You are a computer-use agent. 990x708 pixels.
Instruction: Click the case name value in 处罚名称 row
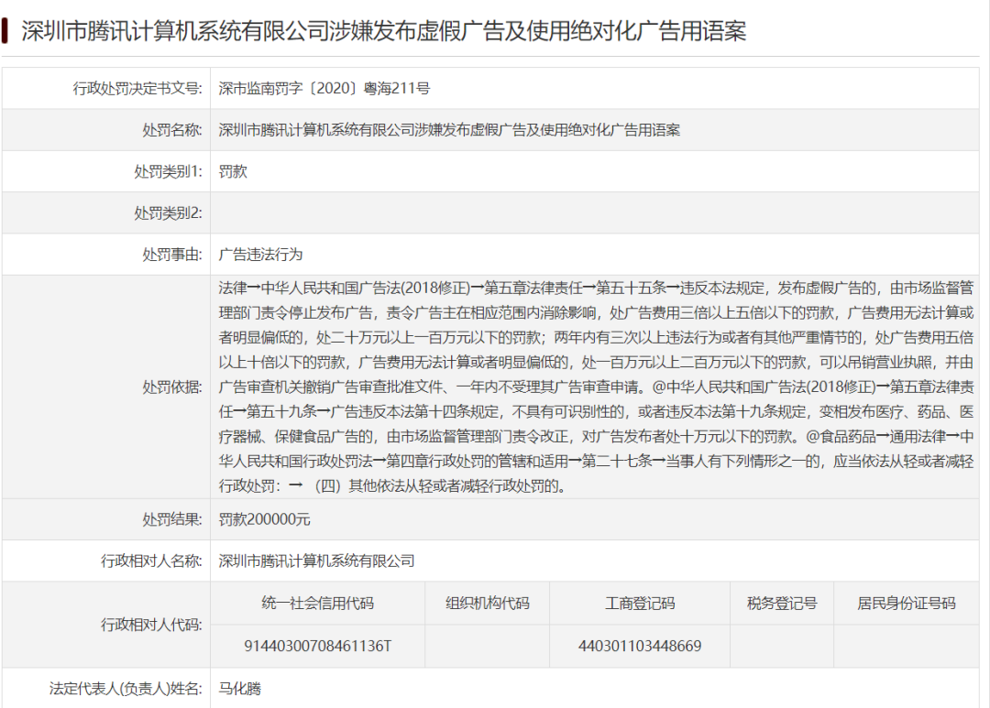(x=449, y=130)
